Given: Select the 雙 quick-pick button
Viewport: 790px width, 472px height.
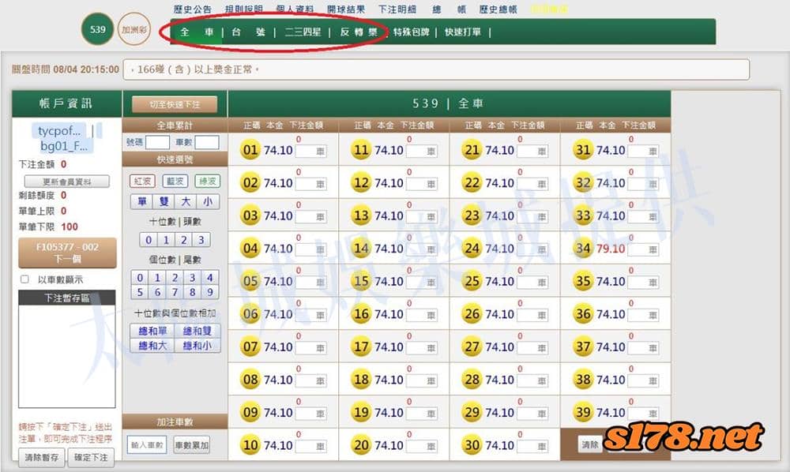Looking at the screenshot, I should 164,202.
